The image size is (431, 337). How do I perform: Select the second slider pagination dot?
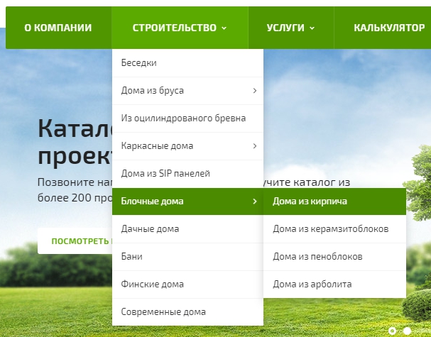407,331
